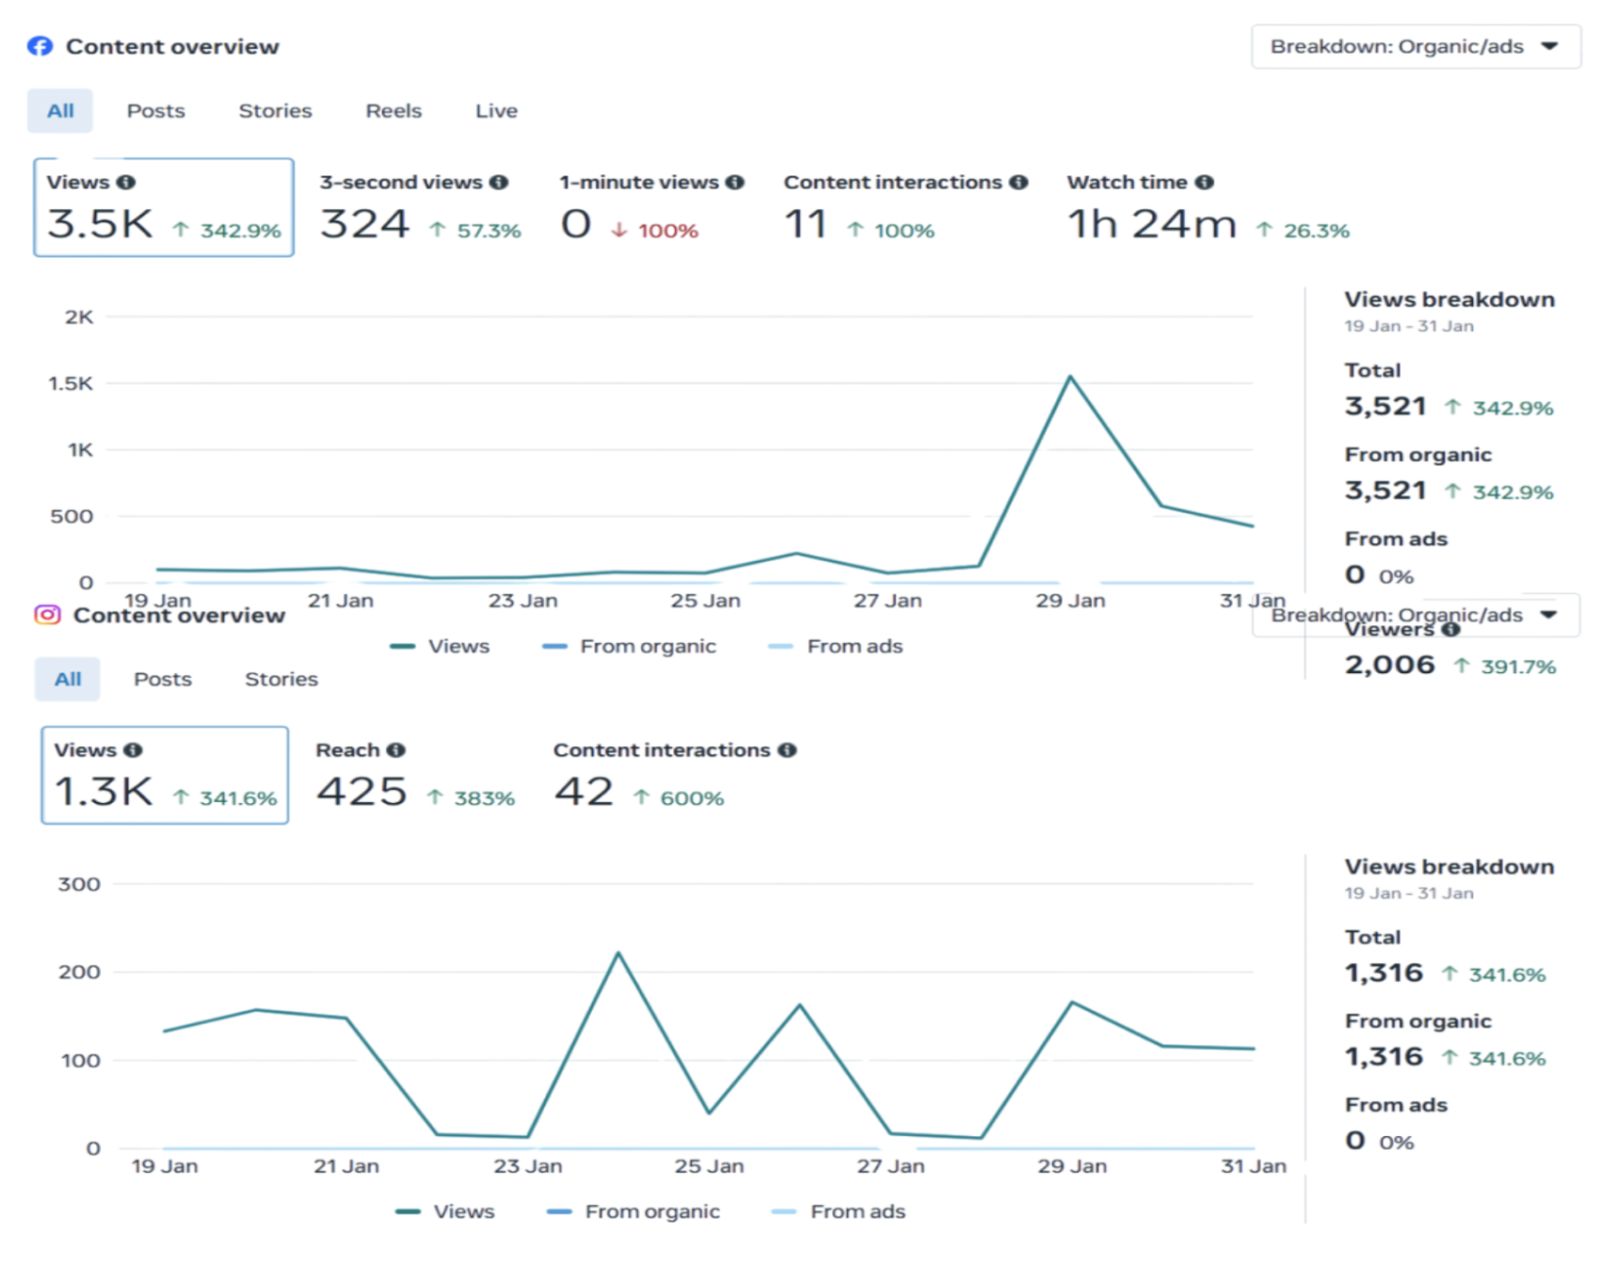Image resolution: width=1617 pixels, height=1284 pixels.
Task: Click info icon next to 3-second views
Action: 499,183
